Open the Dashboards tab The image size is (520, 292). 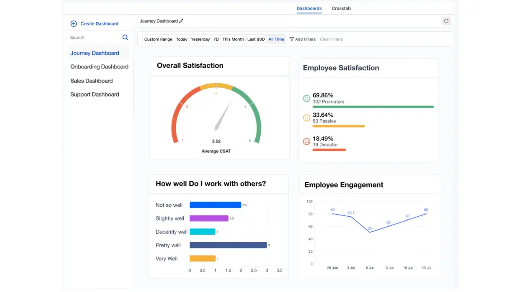[x=309, y=8]
